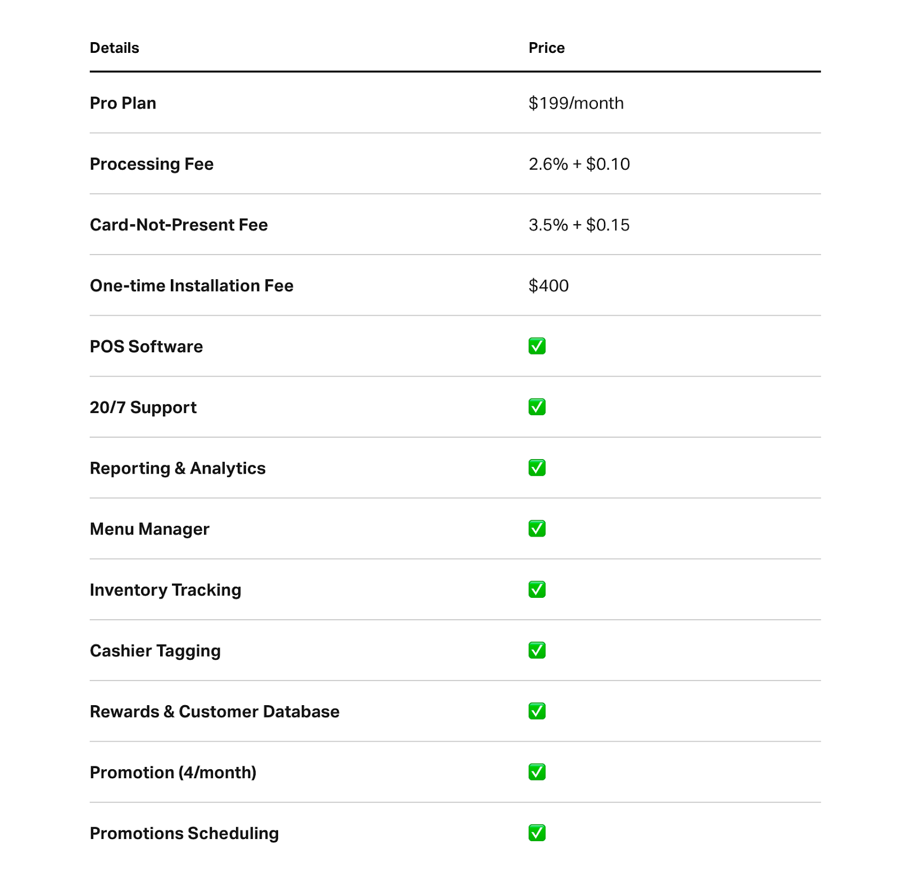Viewport: 899px width, 885px height.
Task: Click the Promotion (4/month) checkmark icon
Action: click(x=537, y=772)
